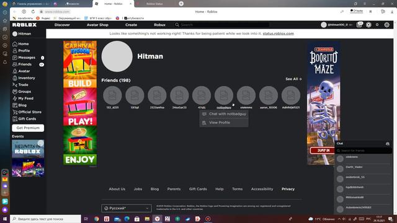Open See All friends link
Image resolution: width=397 pixels, height=223 pixels.
pyautogui.click(x=293, y=79)
